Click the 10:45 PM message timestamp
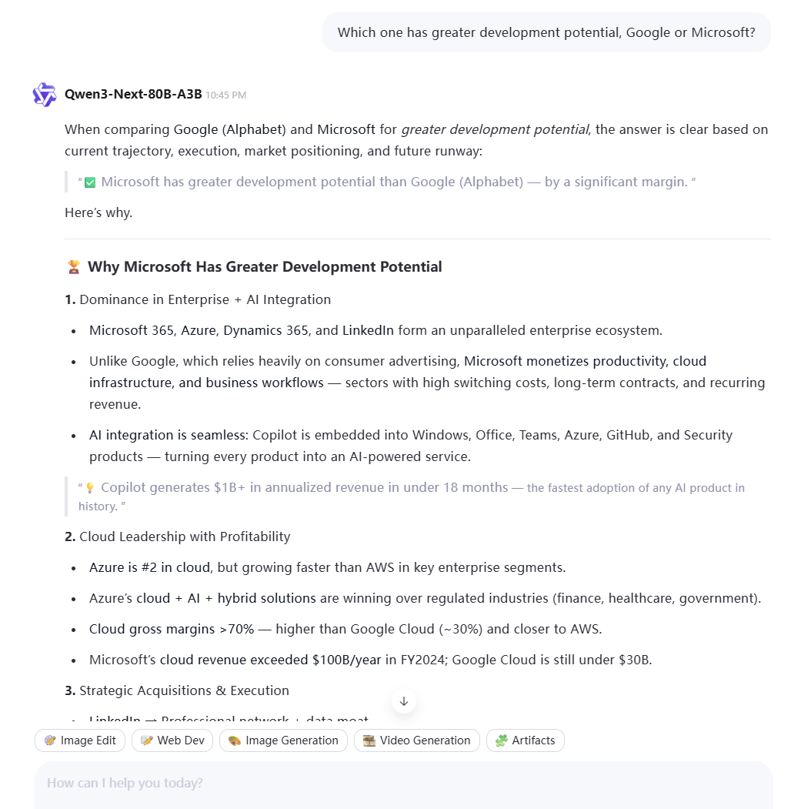Image resolution: width=811 pixels, height=809 pixels. click(x=225, y=95)
